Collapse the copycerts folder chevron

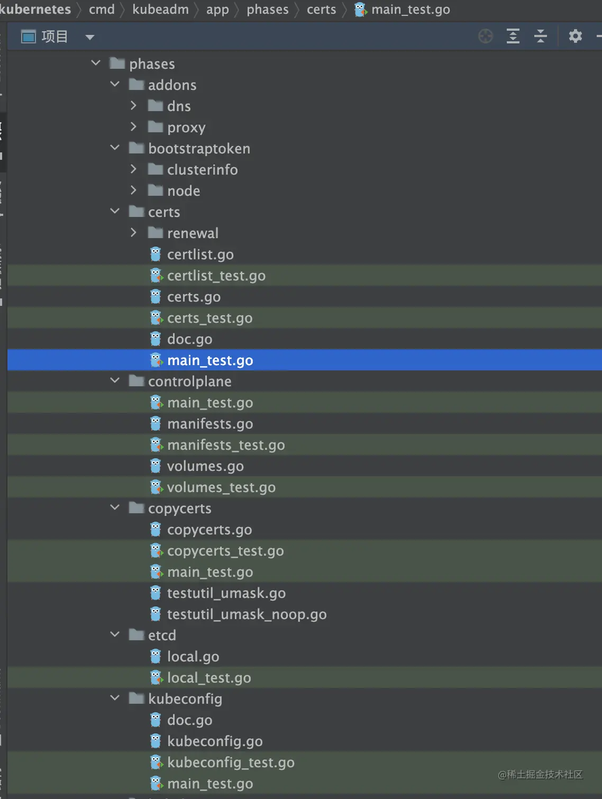[115, 507]
